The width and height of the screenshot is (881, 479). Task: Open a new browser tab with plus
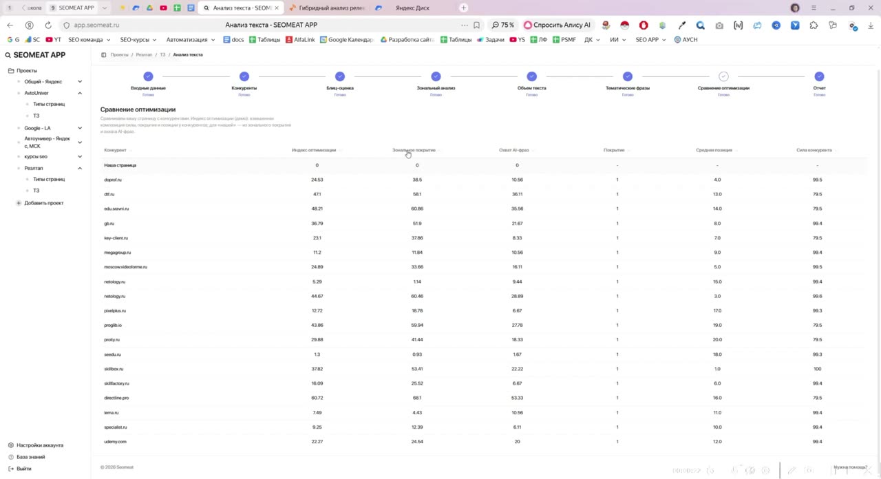pos(464,8)
